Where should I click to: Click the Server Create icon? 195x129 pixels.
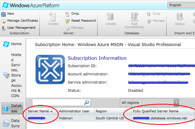click(53, 17)
